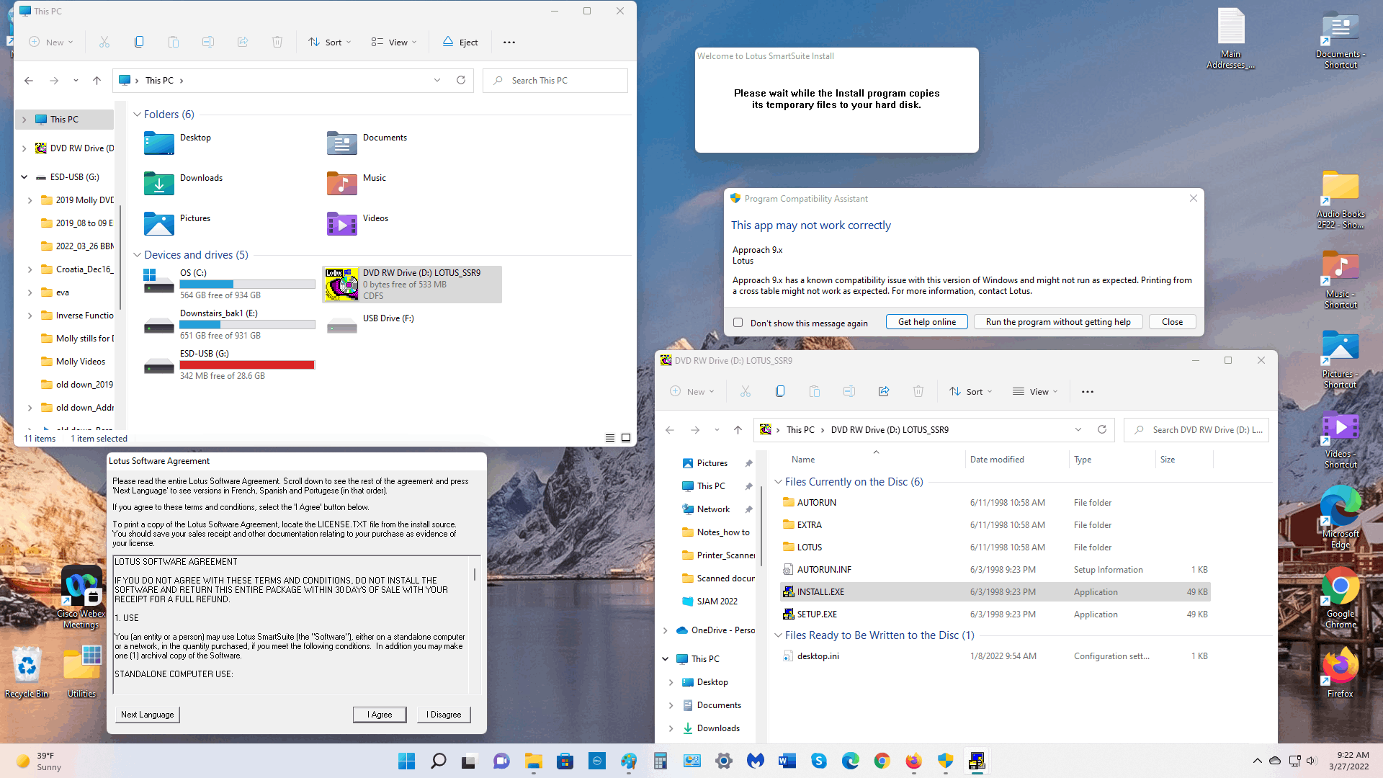Switch to details view in This PC status bar
The width and height of the screenshot is (1383, 778).
click(x=609, y=438)
